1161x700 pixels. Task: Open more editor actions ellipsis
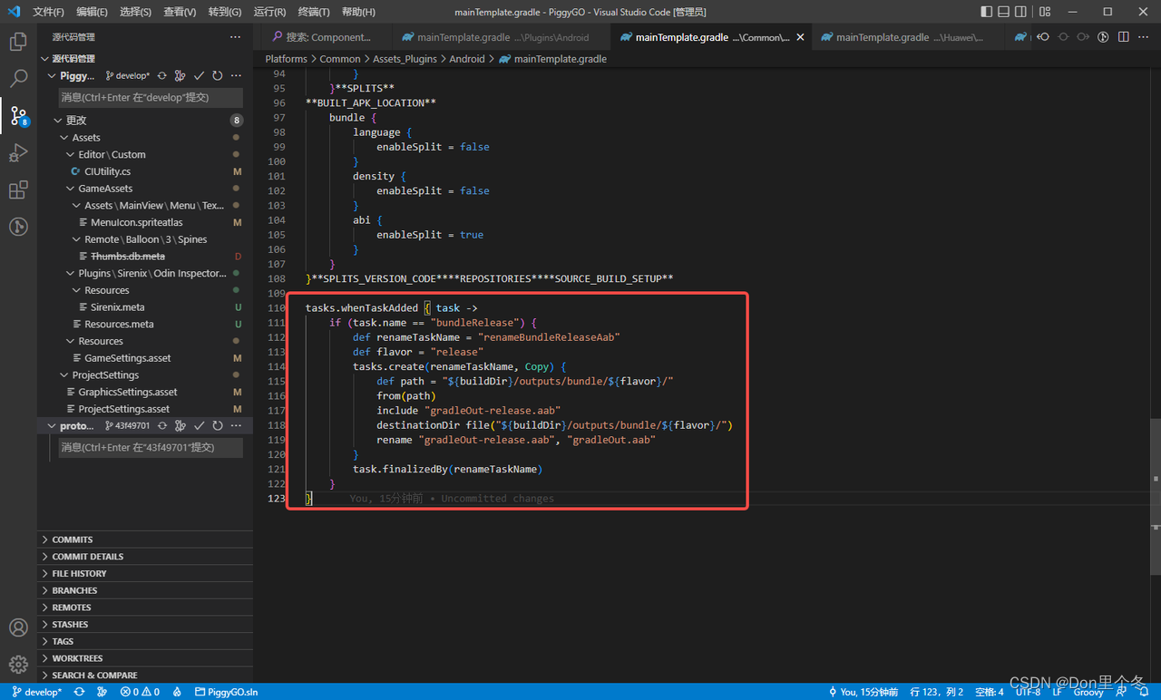pos(1144,37)
